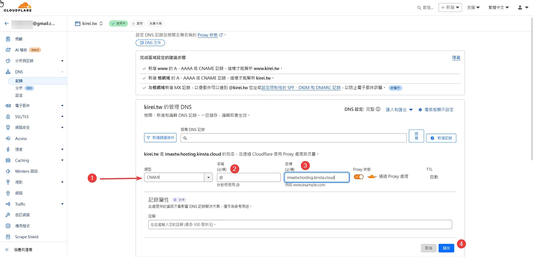533x257 pixels.
Task: Star the domain with 星號 button
Action: (137, 24)
